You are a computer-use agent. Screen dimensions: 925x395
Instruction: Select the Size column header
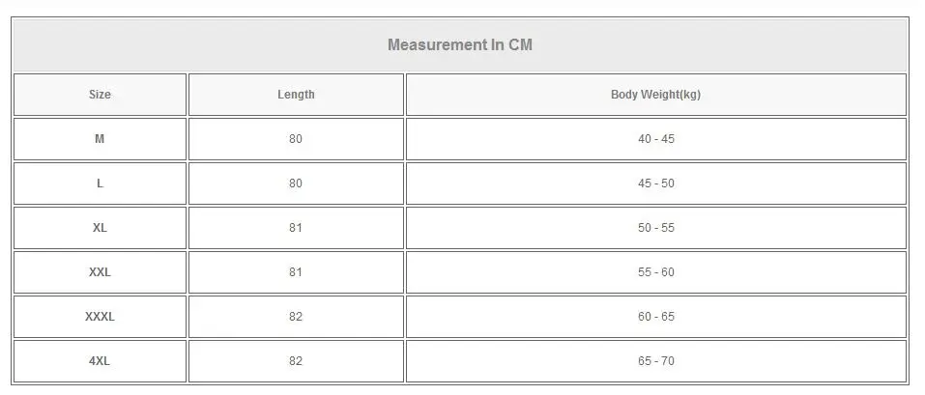pos(100,95)
